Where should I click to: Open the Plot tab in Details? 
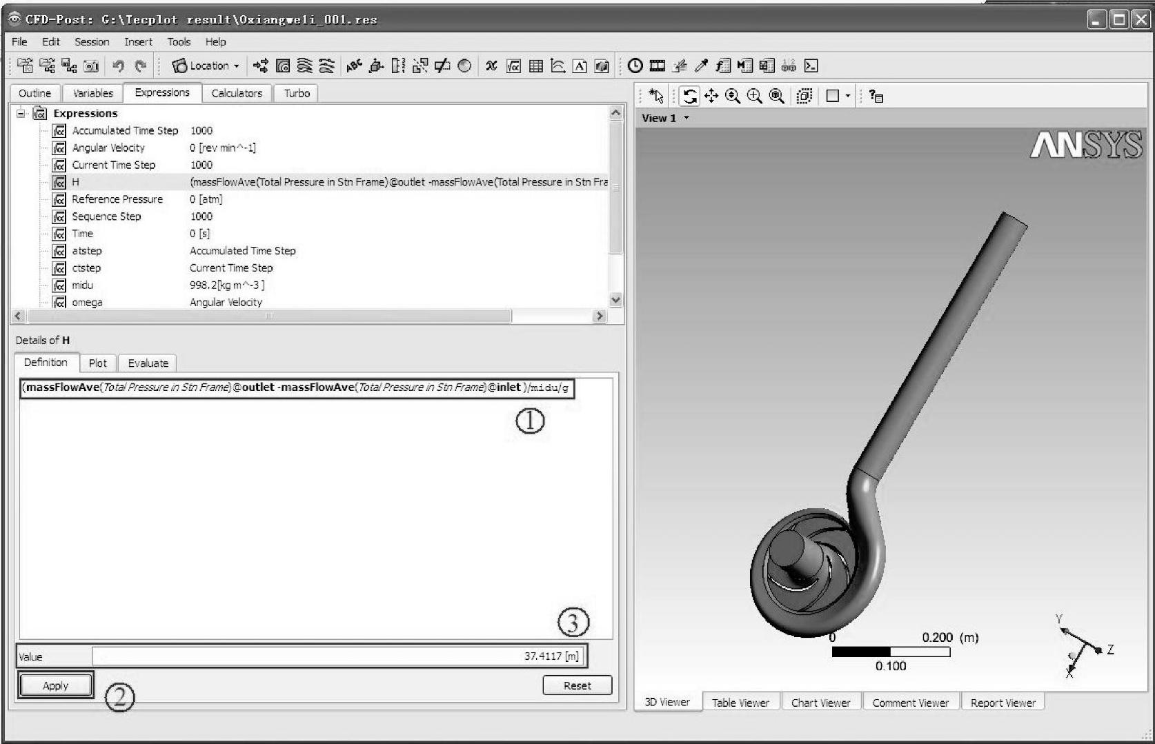tap(98, 363)
